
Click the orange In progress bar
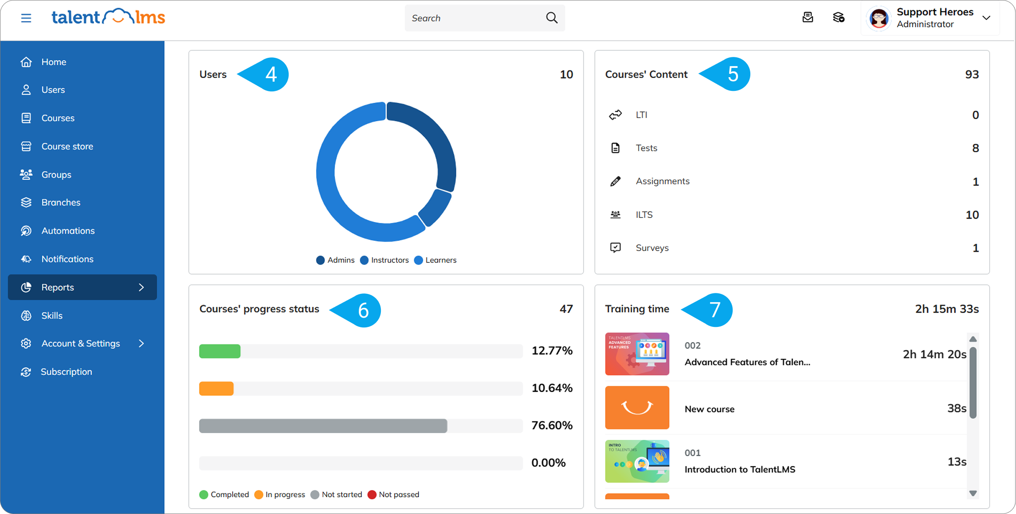pos(216,389)
